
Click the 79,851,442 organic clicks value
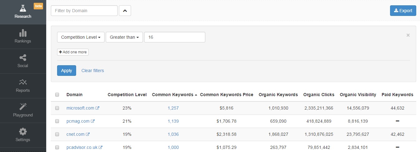click(319, 147)
